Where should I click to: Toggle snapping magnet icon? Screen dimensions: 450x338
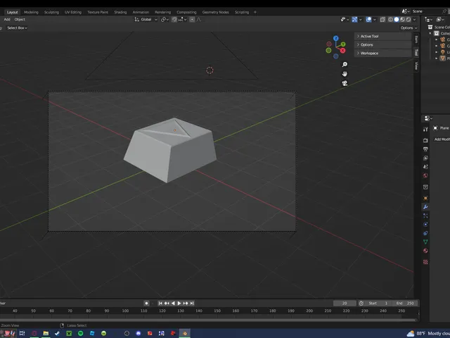(174, 20)
